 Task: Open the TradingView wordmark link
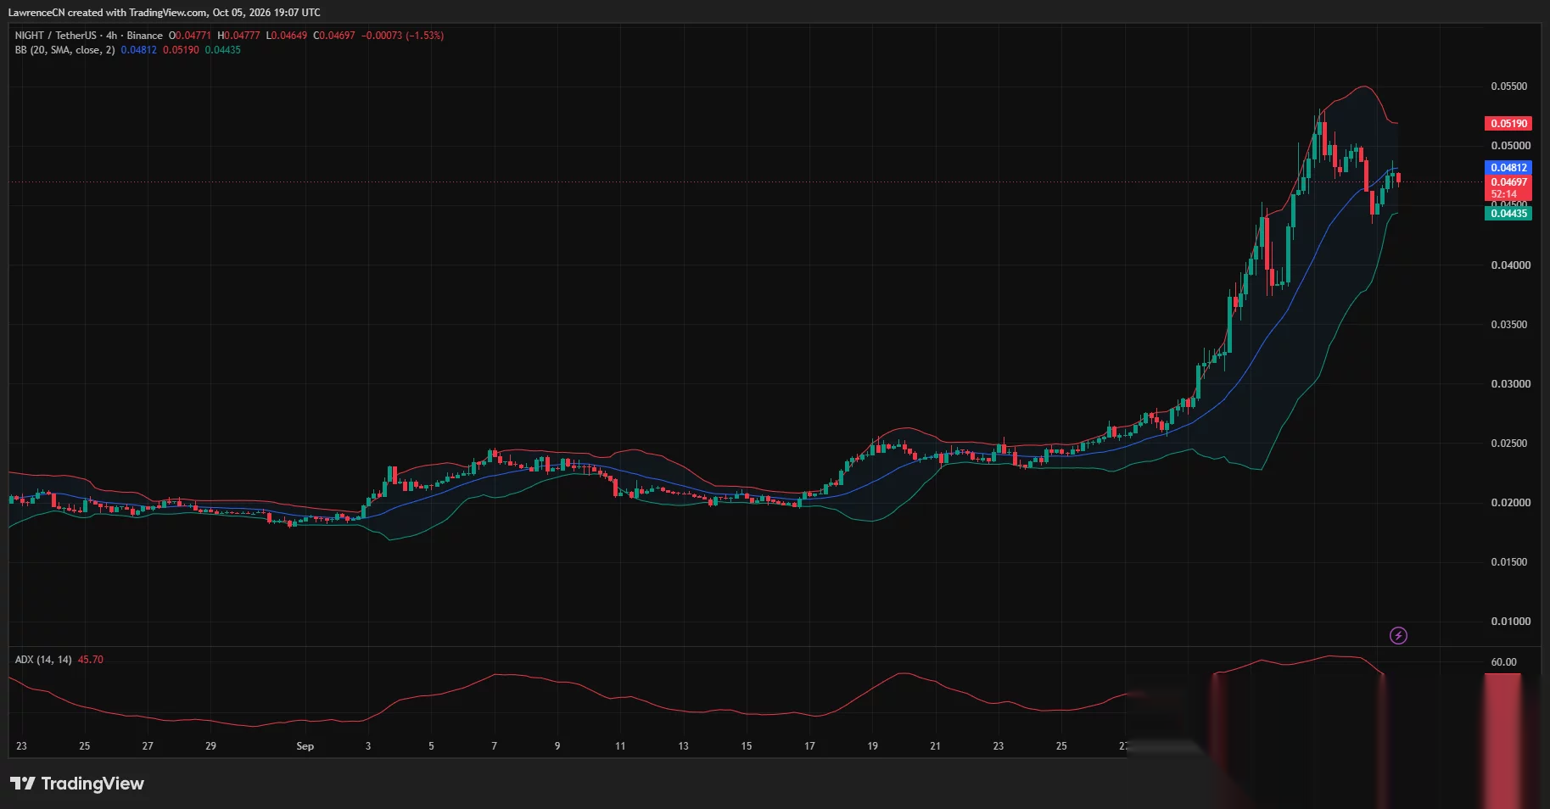click(92, 784)
